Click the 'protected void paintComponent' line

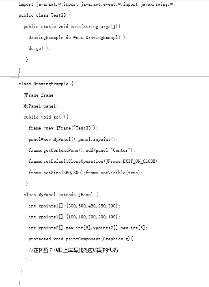pyautogui.click(x=81, y=239)
